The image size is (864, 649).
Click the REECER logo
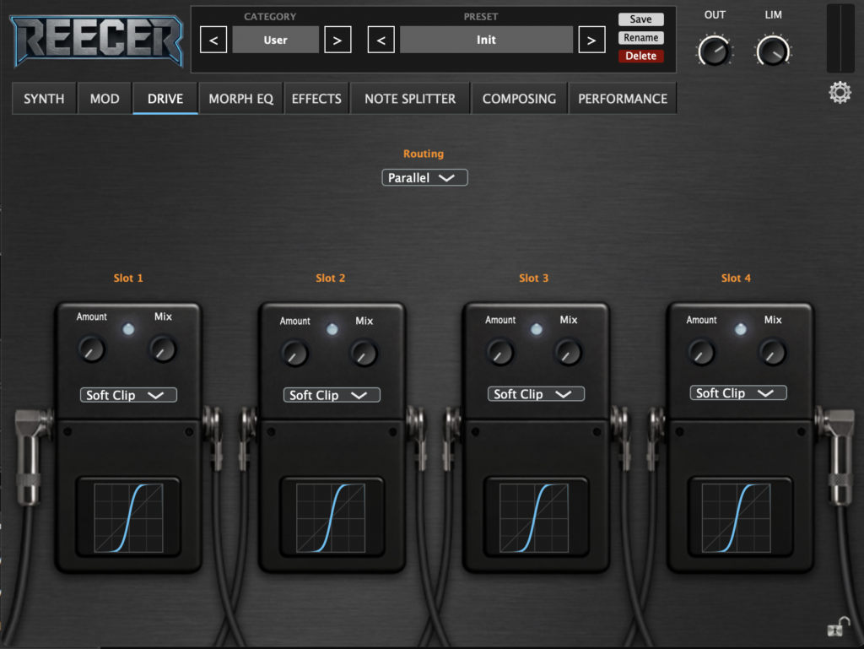click(x=97, y=40)
